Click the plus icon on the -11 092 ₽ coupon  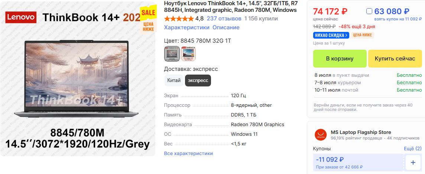click(413, 162)
